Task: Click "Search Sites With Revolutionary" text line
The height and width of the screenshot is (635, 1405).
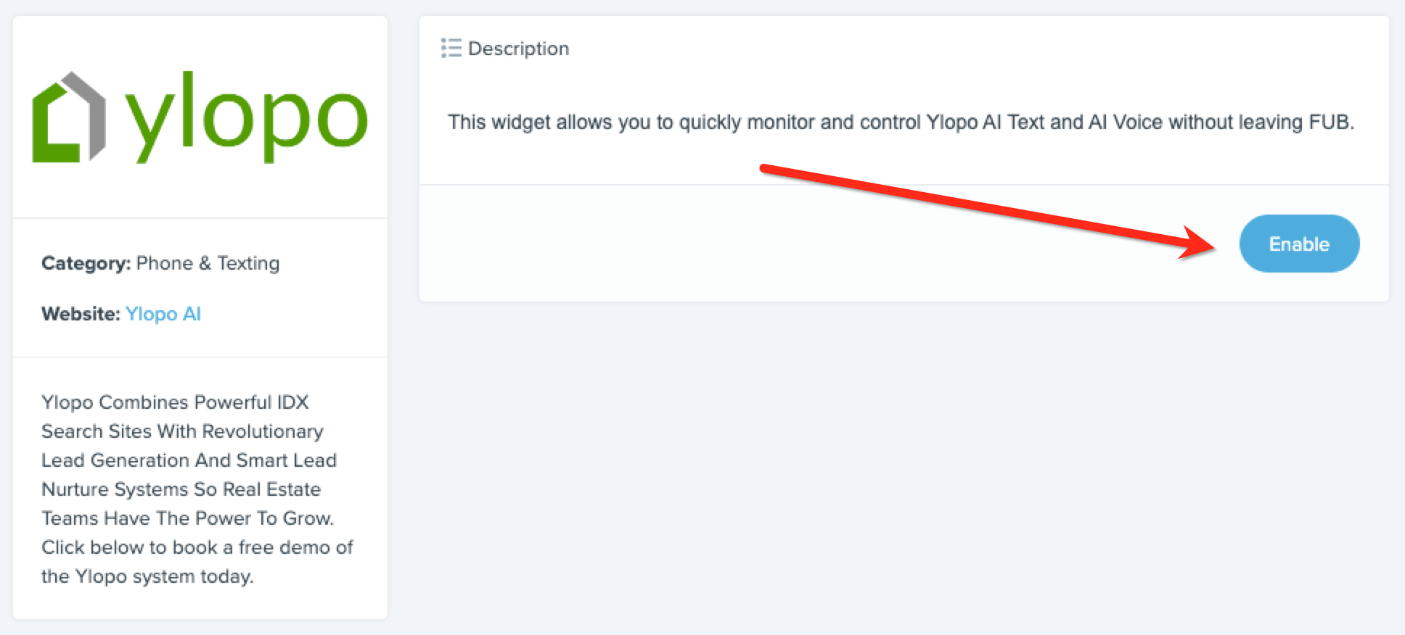Action: point(182,431)
